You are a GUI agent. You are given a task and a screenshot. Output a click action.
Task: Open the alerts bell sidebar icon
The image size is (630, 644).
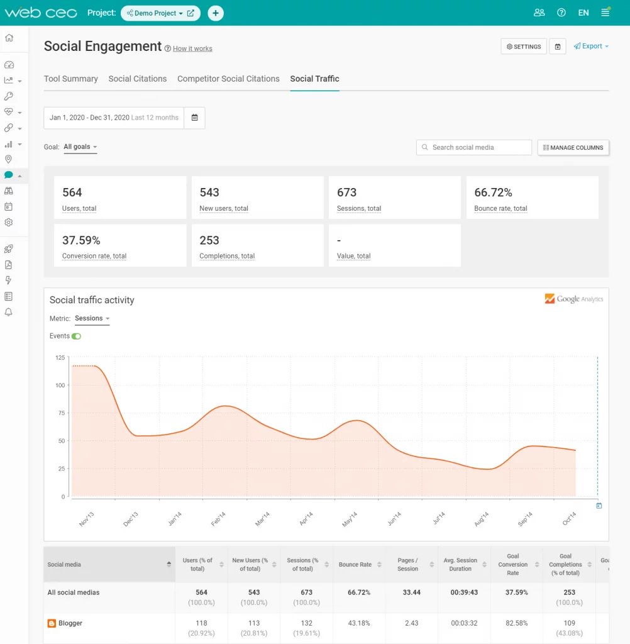coord(8,312)
